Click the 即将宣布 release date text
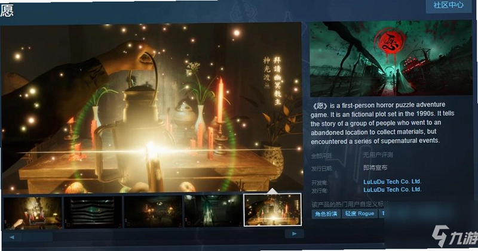This screenshot has width=478, height=251. pos(375,168)
